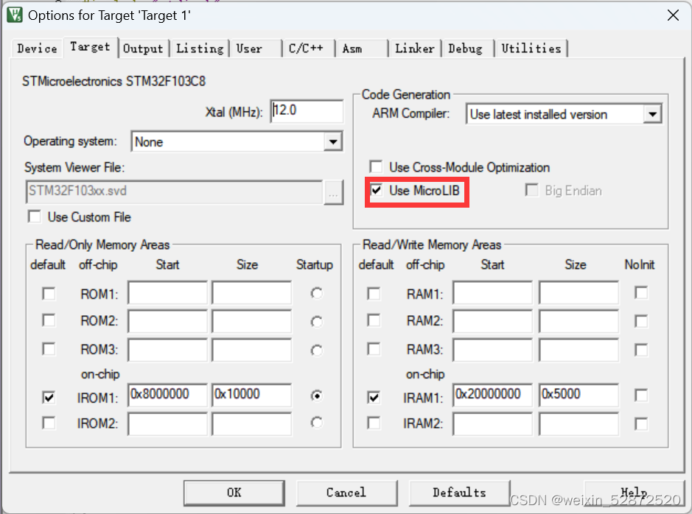The image size is (692, 514).
Task: Edit the IROM1 Start address 0x8000000
Action: point(168,395)
